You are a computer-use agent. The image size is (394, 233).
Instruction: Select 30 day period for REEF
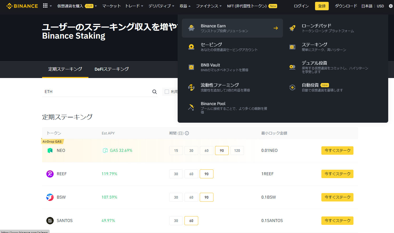tap(176, 174)
